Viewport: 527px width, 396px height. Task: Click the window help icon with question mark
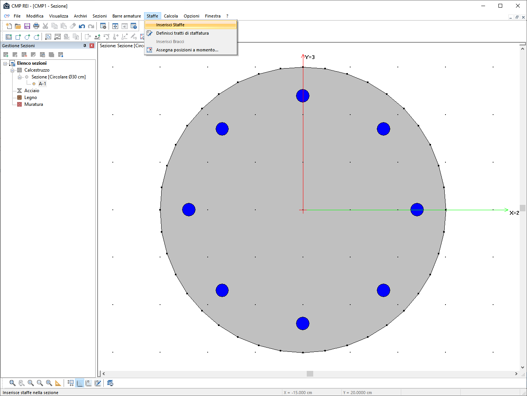coord(134,26)
